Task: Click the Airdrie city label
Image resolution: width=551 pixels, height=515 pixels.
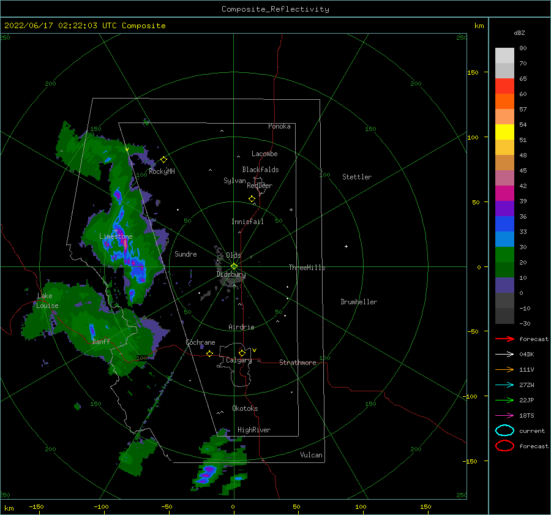Action: [x=241, y=327]
